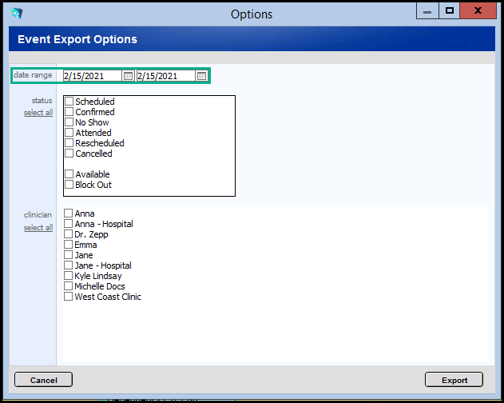Image resolution: width=504 pixels, height=403 pixels.
Task: Click select all under clinician
Action: click(38, 228)
